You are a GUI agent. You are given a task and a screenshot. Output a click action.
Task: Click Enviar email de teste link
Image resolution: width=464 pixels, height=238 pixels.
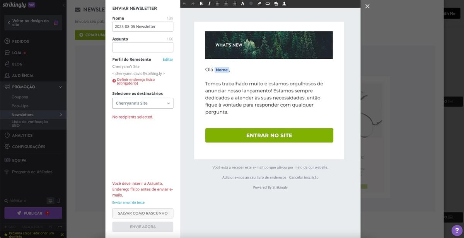pos(128,202)
